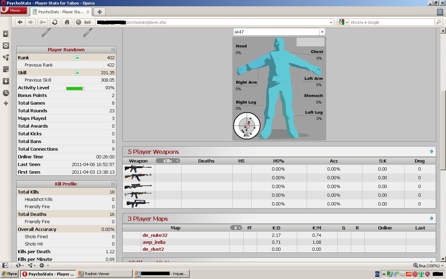The height and width of the screenshot is (279, 446).
Task: Collapse the 3 Player Maps section
Action: 431,219
